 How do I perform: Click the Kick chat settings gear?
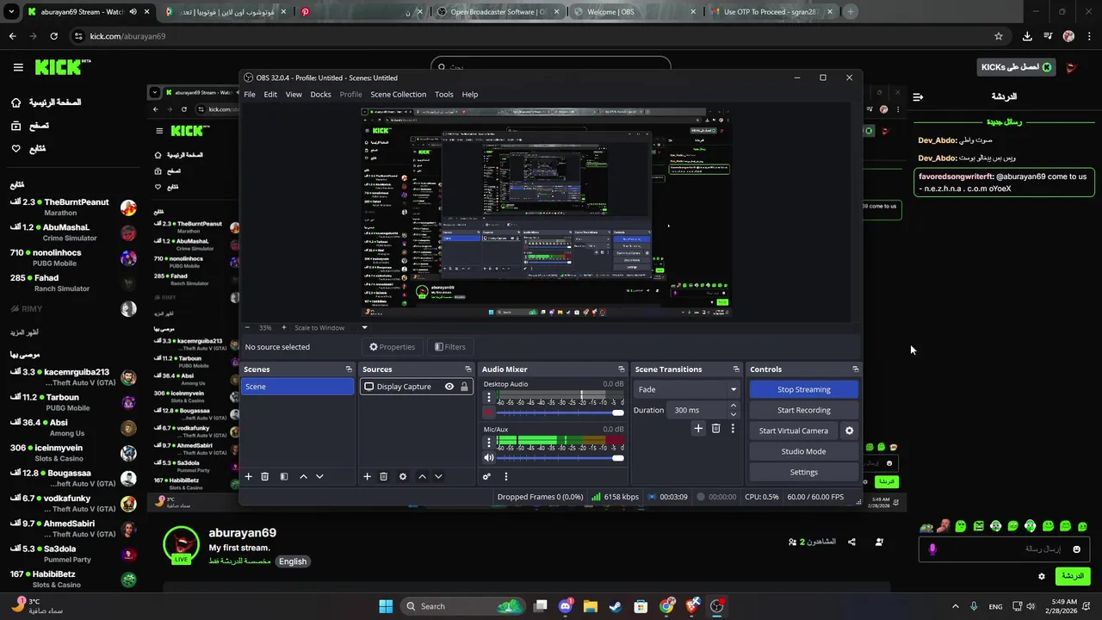point(1042,576)
